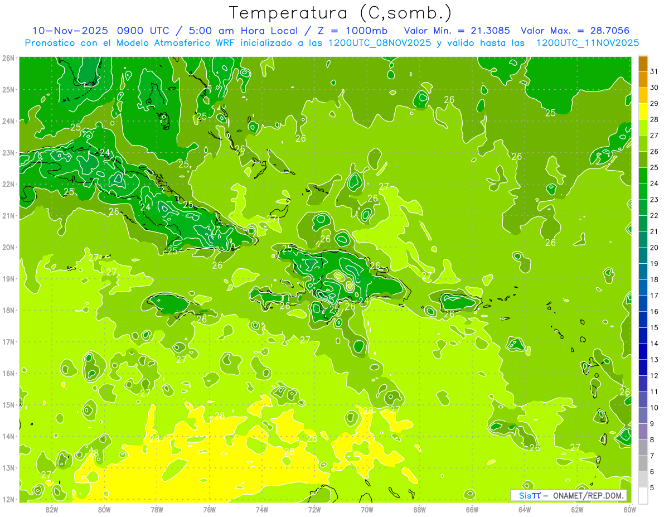This screenshot has height=517, width=669.
Task: Click the orange swatch between 30 and 31
Action: [643, 79]
